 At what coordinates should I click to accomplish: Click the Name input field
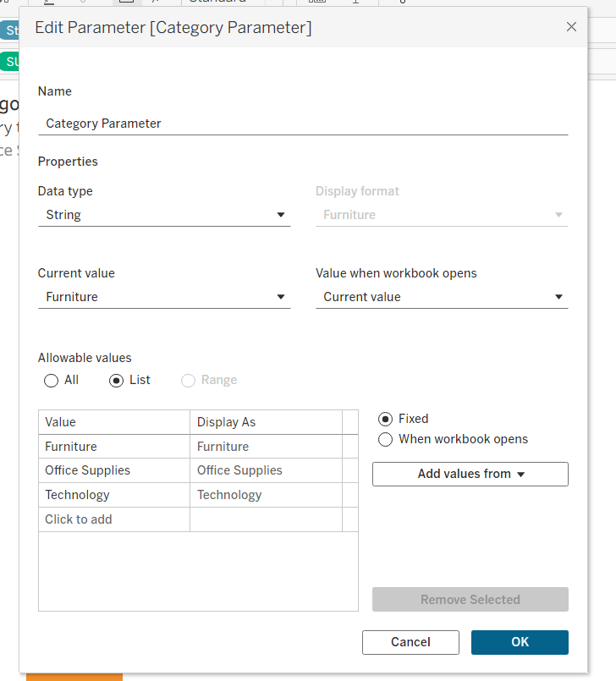pyautogui.click(x=302, y=124)
